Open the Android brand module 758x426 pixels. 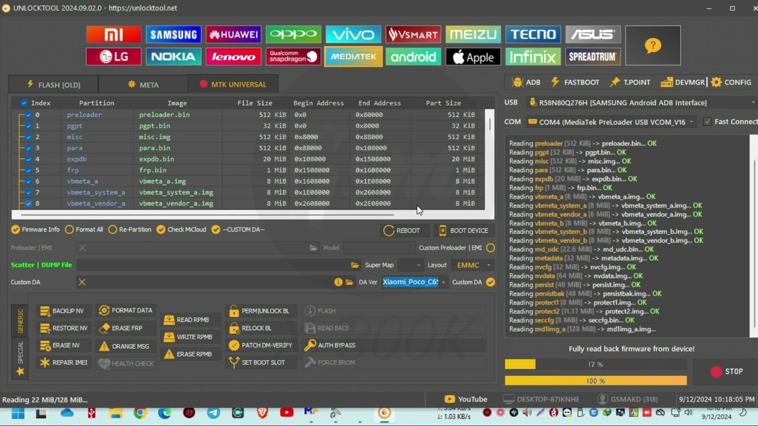coord(413,57)
